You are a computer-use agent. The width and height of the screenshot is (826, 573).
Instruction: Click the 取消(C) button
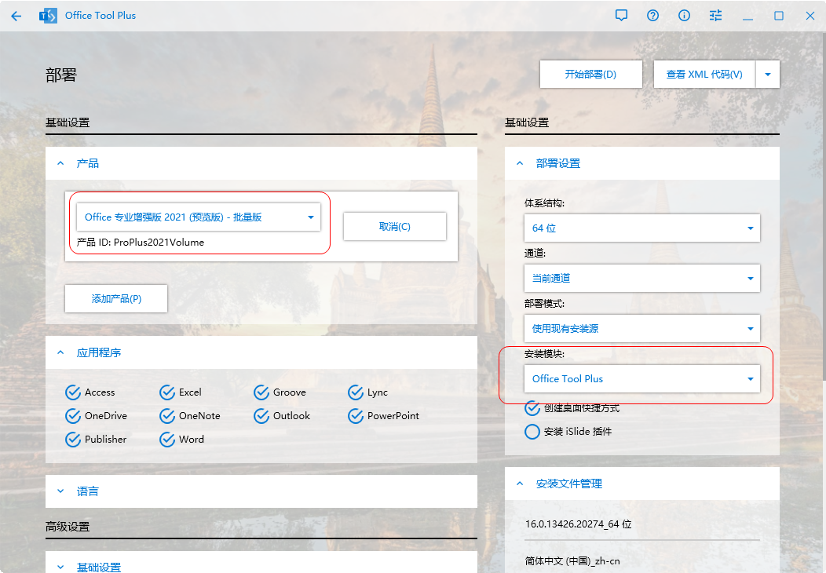click(x=395, y=227)
